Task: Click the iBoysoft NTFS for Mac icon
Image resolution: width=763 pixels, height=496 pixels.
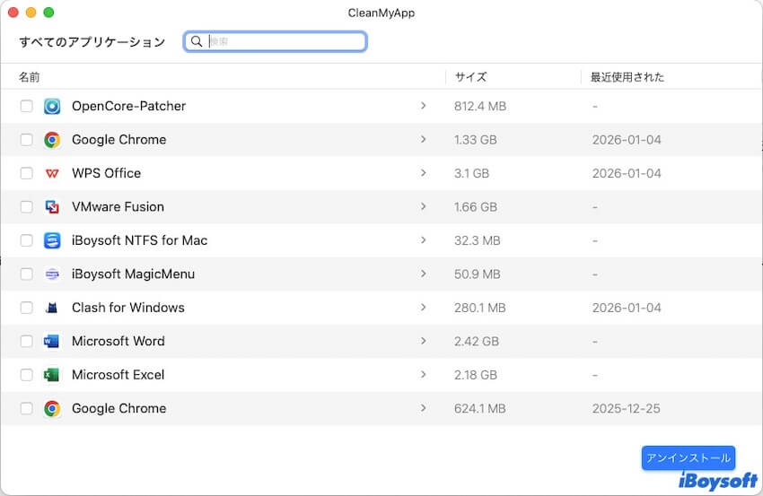Action: point(52,240)
